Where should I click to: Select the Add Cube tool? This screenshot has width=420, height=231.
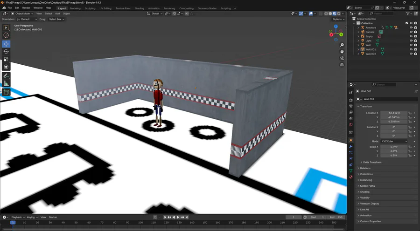coord(6,93)
